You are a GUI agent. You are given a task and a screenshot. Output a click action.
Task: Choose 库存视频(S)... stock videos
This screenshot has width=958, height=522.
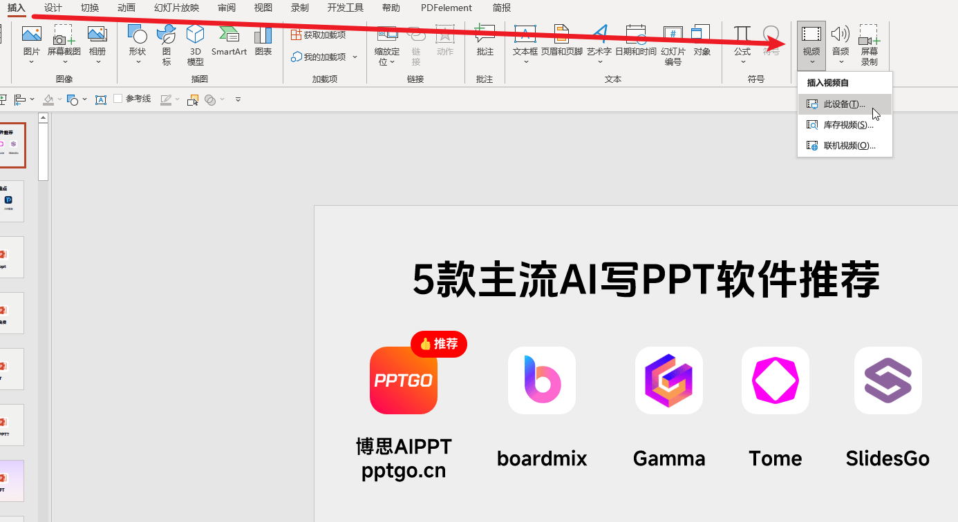[x=845, y=125]
